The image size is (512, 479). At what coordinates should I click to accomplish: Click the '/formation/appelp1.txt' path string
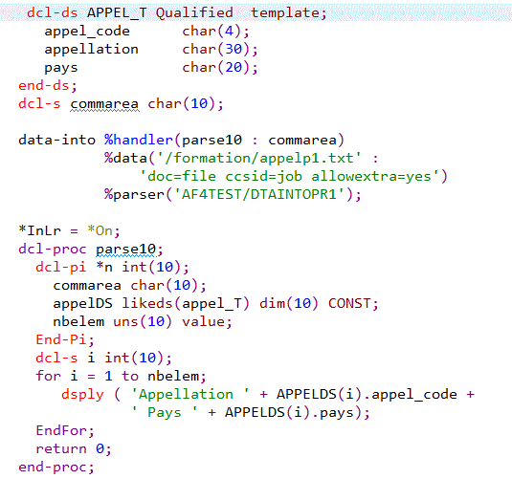point(259,159)
